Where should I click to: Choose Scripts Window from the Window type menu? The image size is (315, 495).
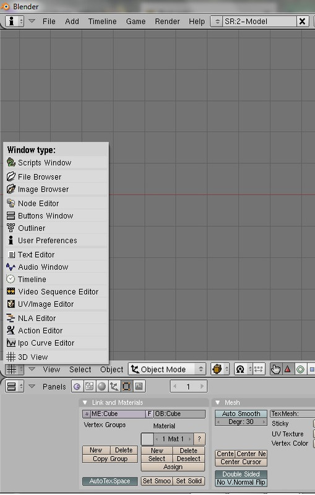[x=56, y=163]
